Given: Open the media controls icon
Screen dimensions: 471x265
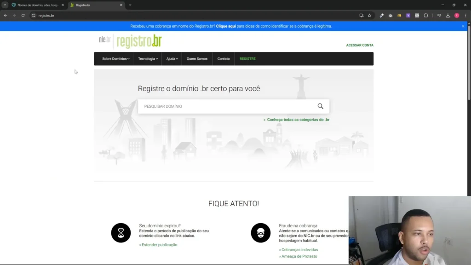Looking at the screenshot, I should tap(439, 15).
